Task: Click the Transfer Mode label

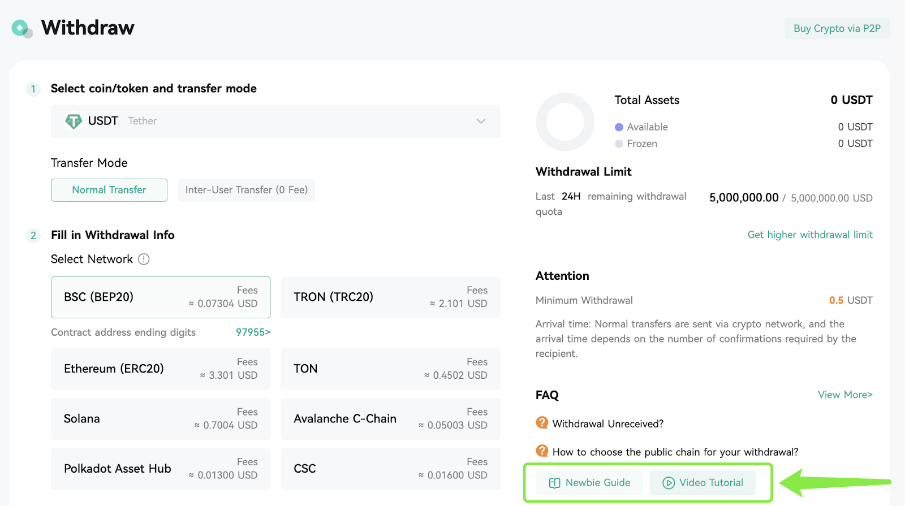Action: pos(89,163)
